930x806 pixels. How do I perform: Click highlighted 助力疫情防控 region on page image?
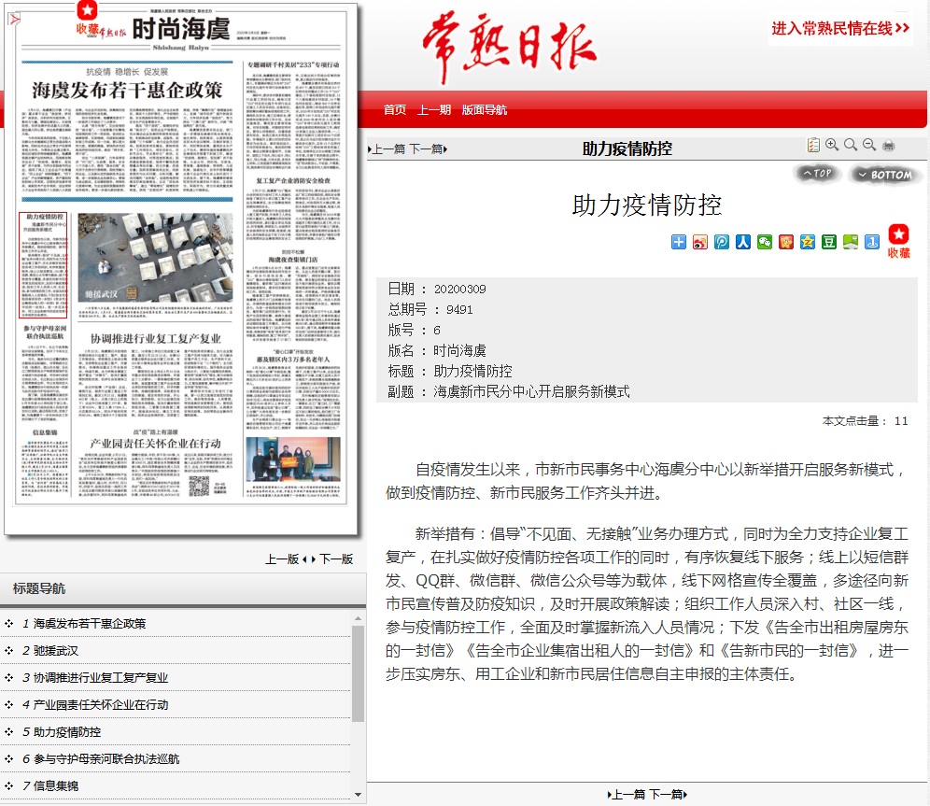tap(43, 265)
